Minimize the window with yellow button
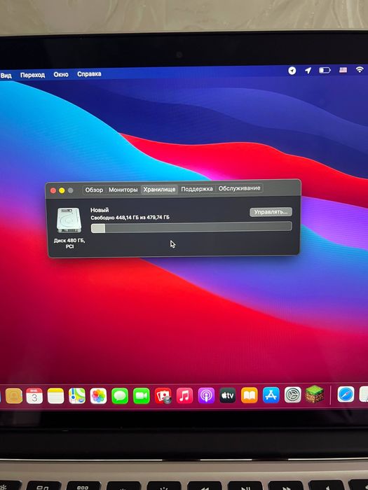The width and height of the screenshot is (368, 490). 62,190
